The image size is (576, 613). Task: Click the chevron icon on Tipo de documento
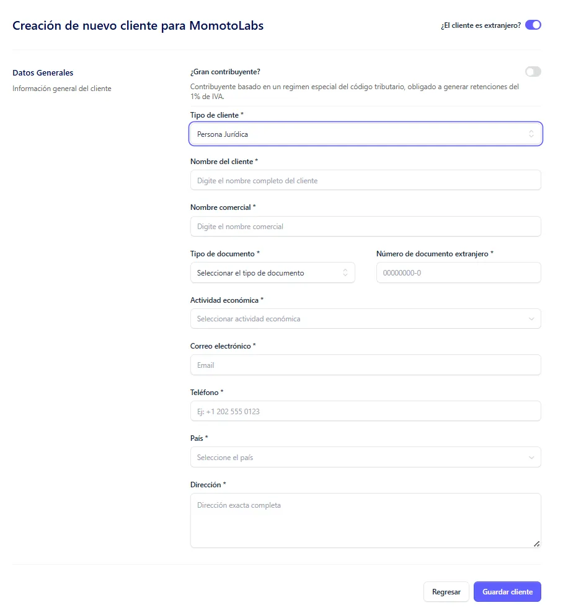point(345,272)
